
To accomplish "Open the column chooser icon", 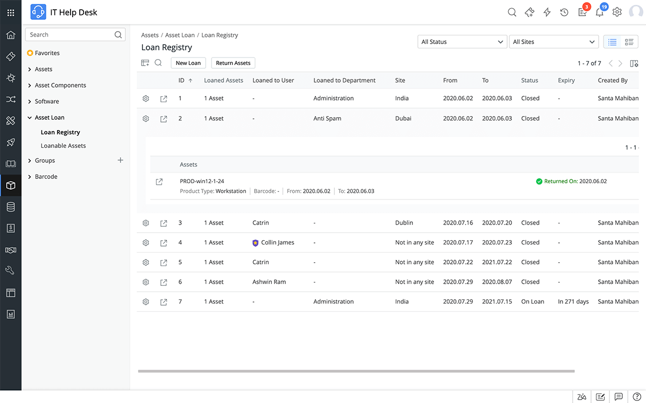I will tap(634, 63).
